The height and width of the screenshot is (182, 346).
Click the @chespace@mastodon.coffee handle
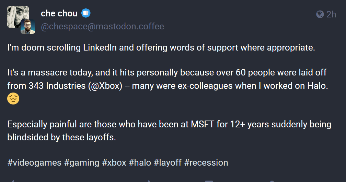pos(102,26)
